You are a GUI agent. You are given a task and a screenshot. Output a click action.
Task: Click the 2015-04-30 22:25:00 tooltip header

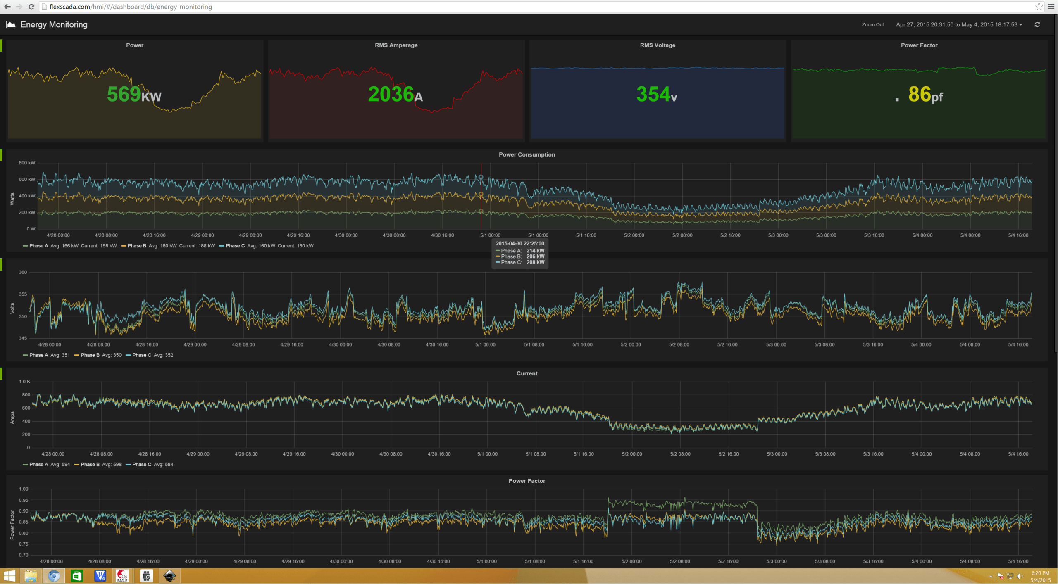520,244
